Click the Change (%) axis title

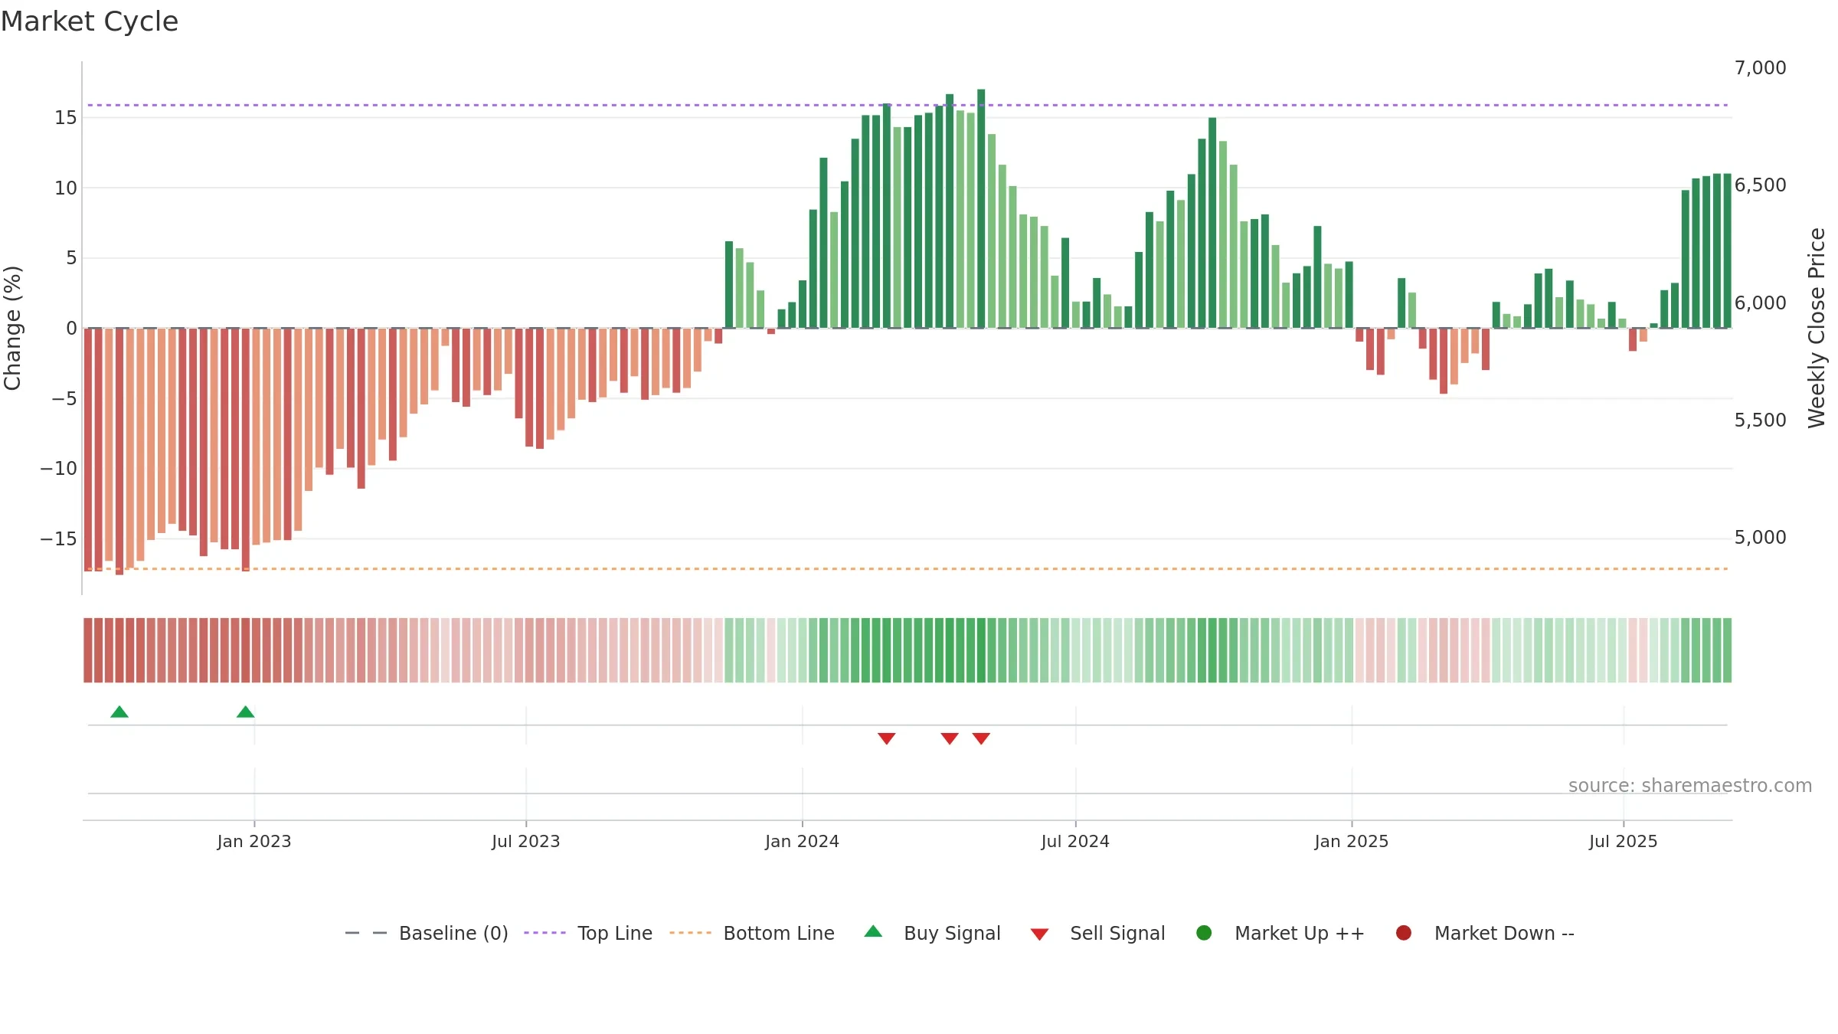coord(13,328)
